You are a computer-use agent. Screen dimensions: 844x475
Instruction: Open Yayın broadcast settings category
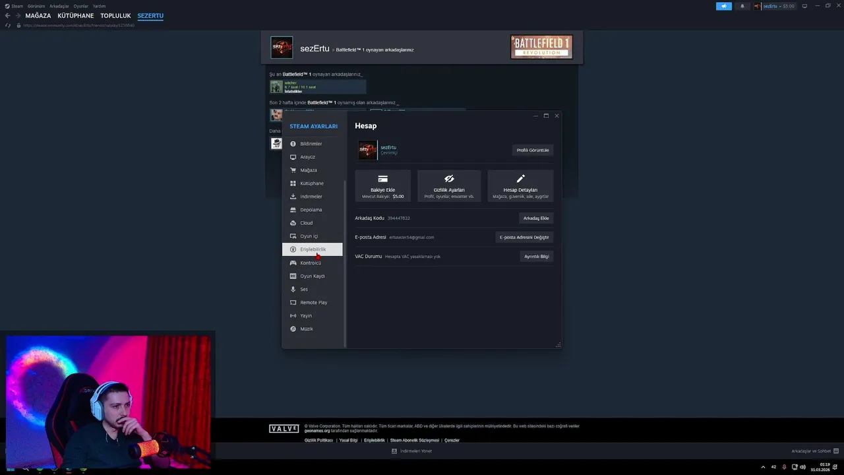[312, 315]
